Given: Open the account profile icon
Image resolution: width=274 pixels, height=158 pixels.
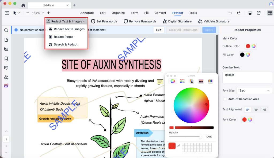Looking at the screenshot, I should pos(271,4).
